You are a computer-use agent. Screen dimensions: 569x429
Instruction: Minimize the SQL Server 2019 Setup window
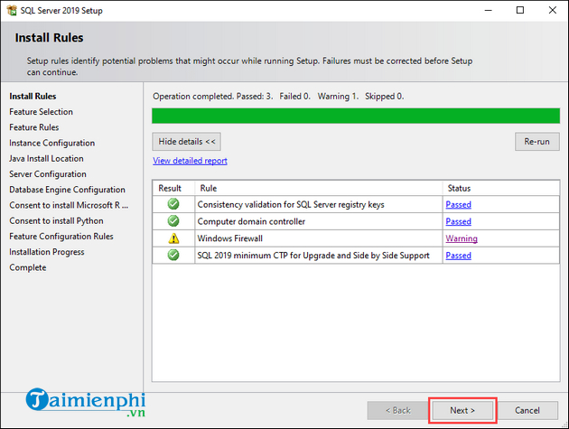[x=489, y=10]
